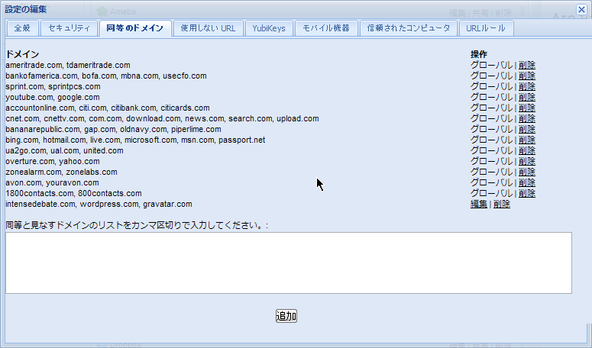The image size is (592, 348).
Task: Delete the bankofamerica.com domain group
Action: point(526,76)
